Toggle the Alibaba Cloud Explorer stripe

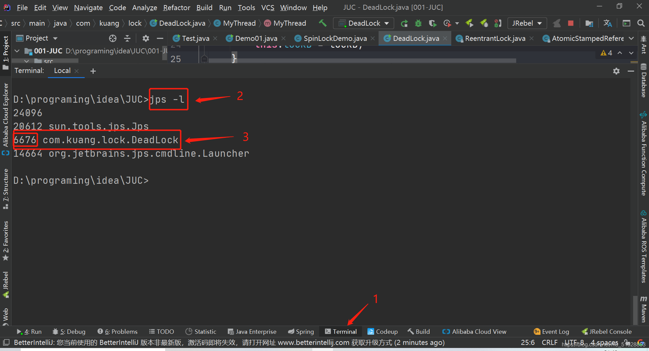tap(6, 119)
